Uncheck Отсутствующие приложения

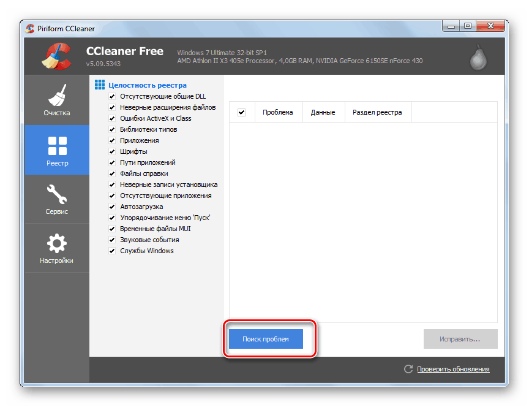tap(112, 196)
